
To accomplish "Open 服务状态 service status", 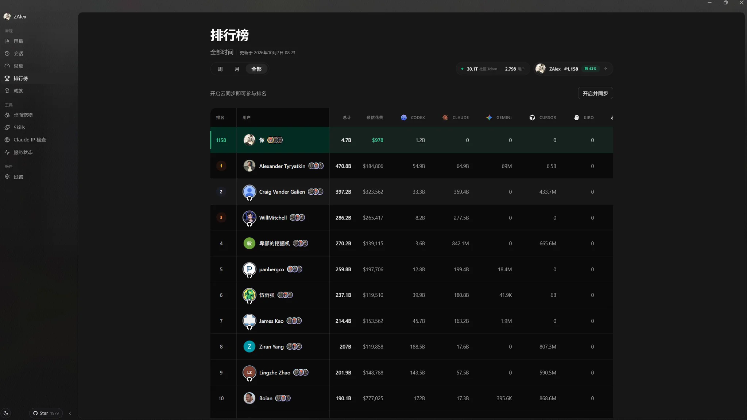I will (23, 152).
